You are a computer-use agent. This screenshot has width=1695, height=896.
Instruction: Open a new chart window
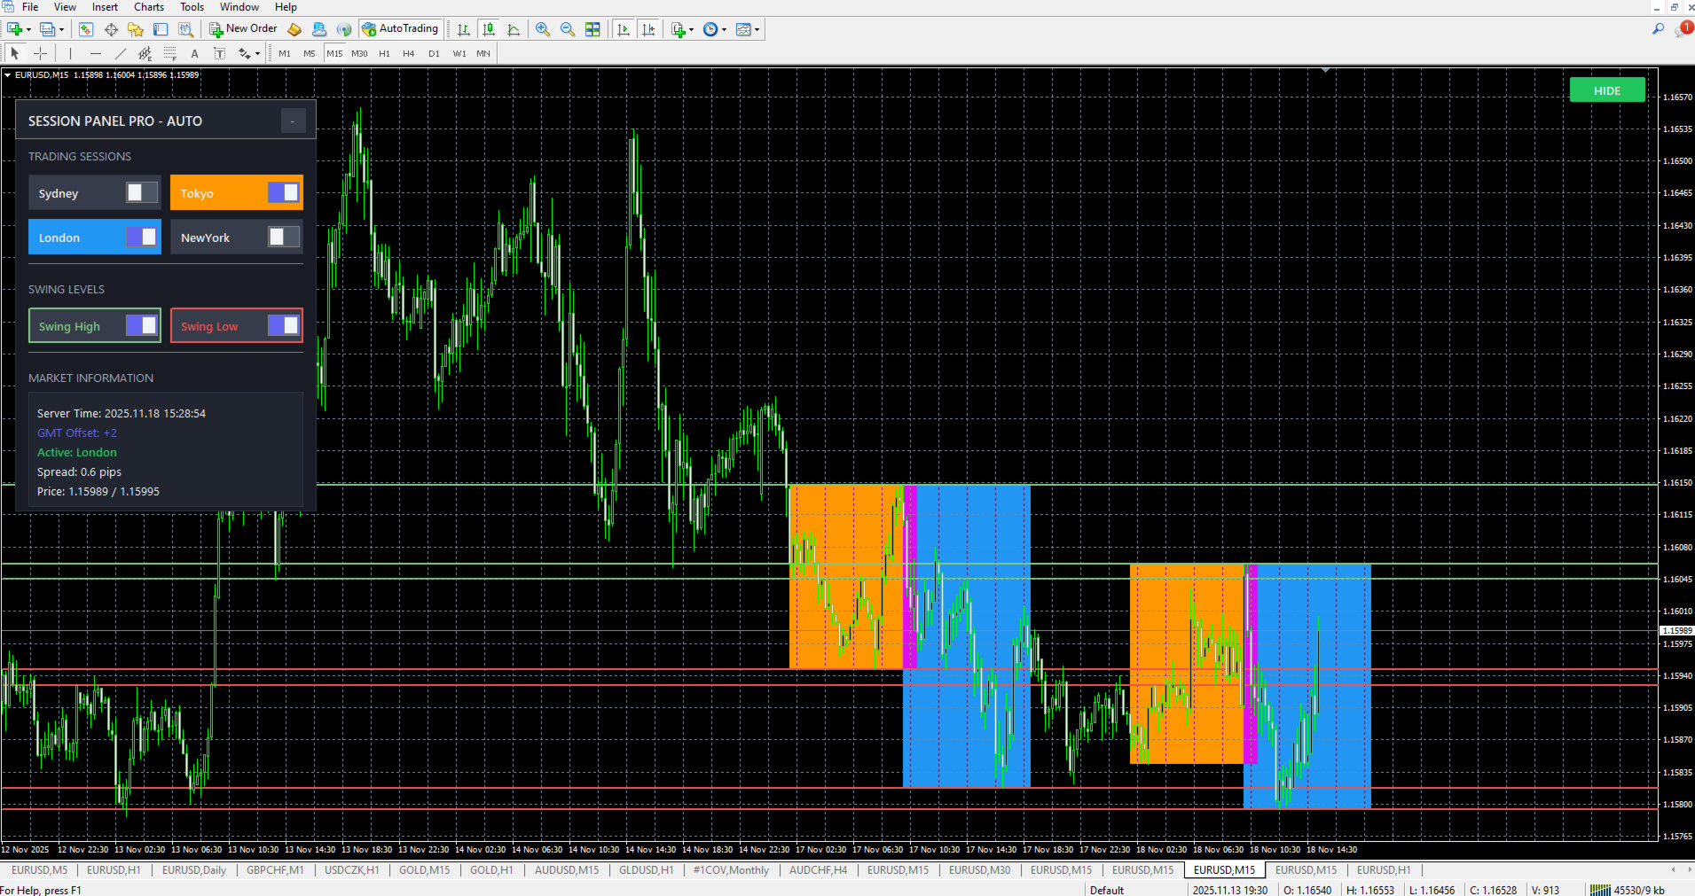coord(14,29)
